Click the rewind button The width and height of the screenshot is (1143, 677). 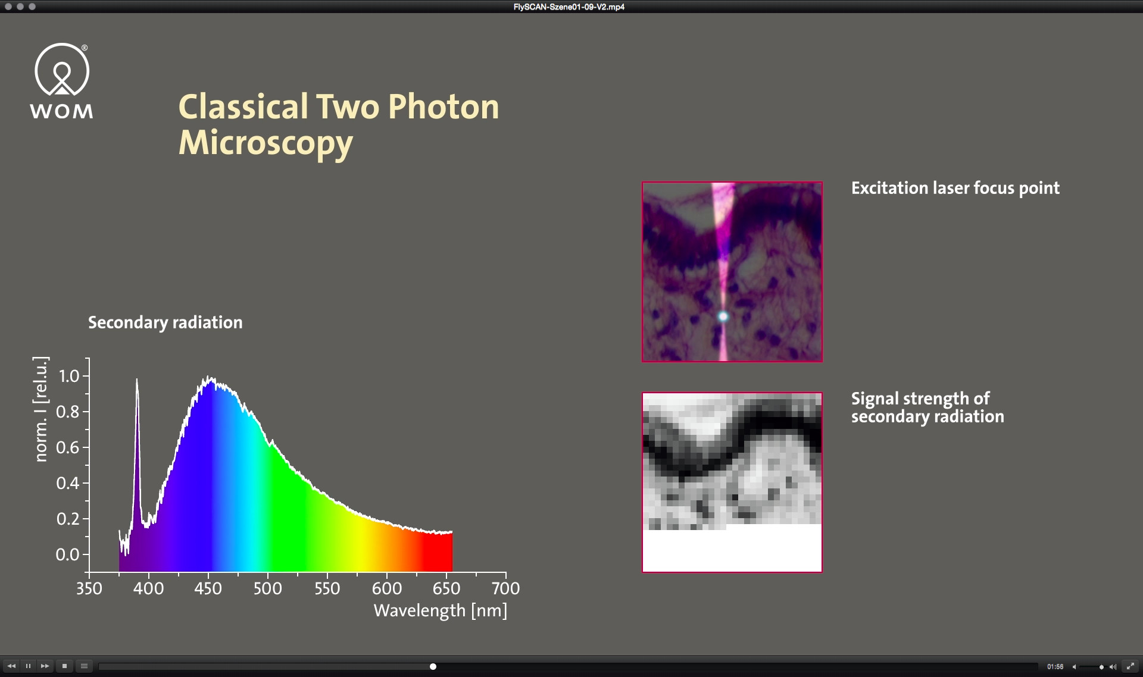tap(11, 666)
